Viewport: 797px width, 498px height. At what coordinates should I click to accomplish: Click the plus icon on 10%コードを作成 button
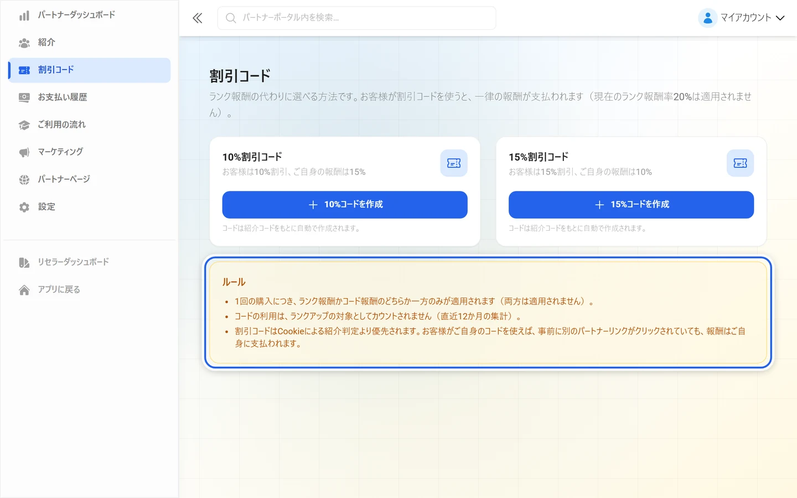coord(313,205)
